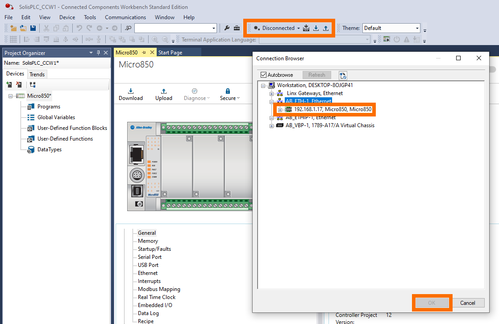This screenshot has height=324, width=499.
Task: Toggle the Autobrowse checkbox
Action: [263, 75]
